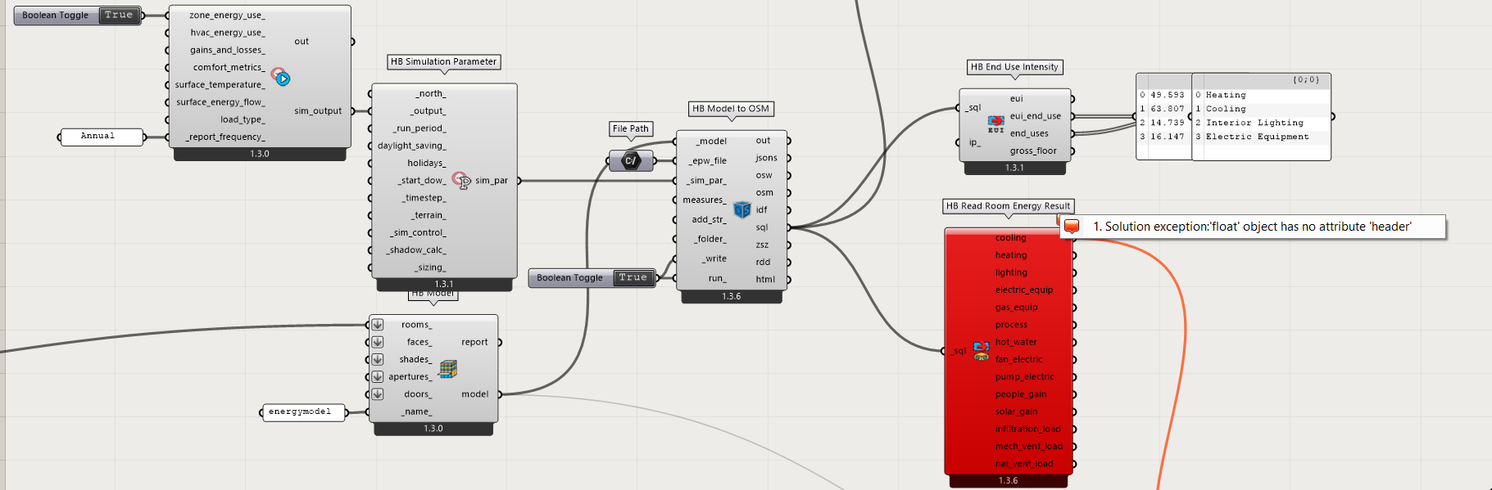
Task: Click the energymodel name panel
Action: click(301, 412)
